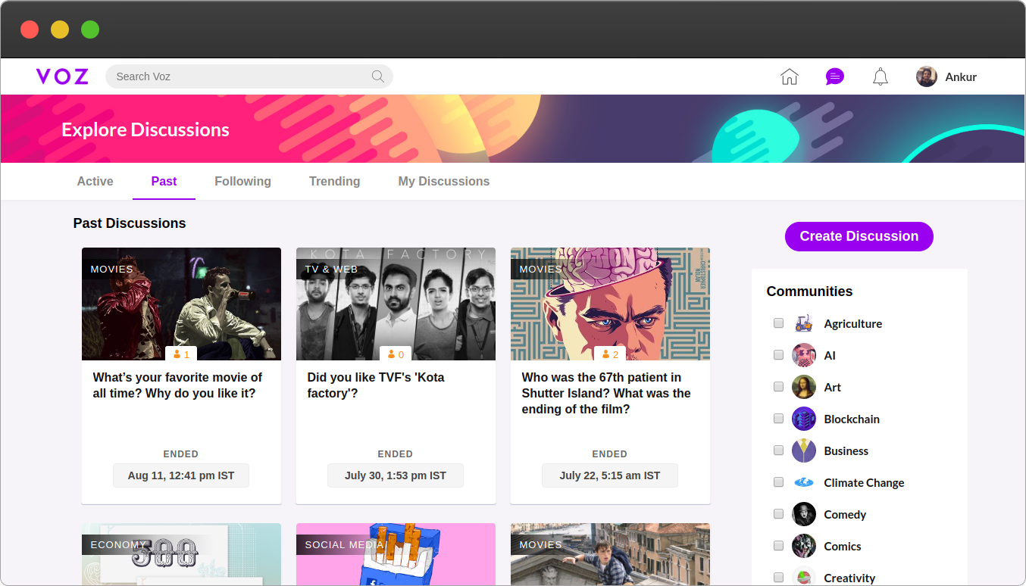
Task: Click the Create Discussion button
Action: pos(859,236)
